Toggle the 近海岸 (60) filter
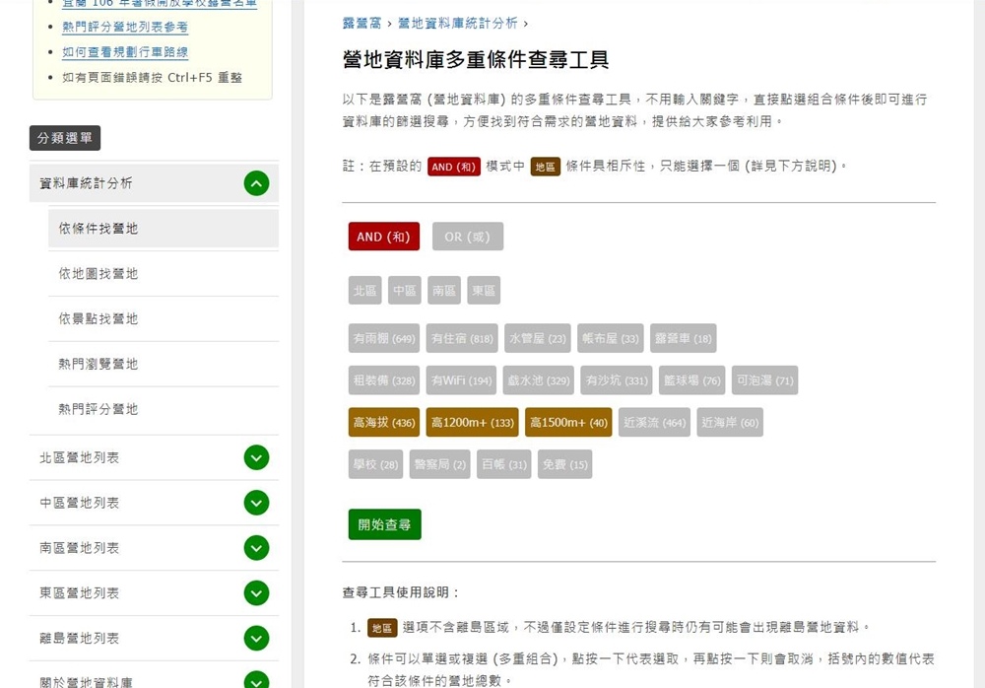Screen dimensions: 985x688 point(730,422)
